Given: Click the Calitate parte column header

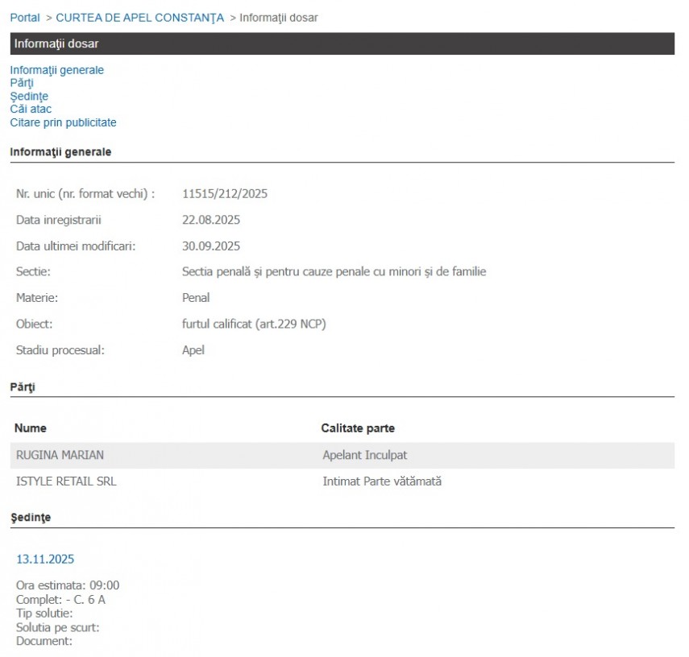Looking at the screenshot, I should click(358, 428).
